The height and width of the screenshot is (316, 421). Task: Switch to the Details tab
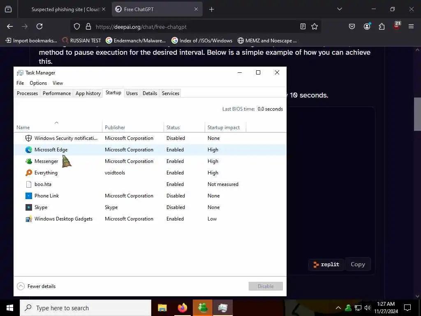pos(150,93)
